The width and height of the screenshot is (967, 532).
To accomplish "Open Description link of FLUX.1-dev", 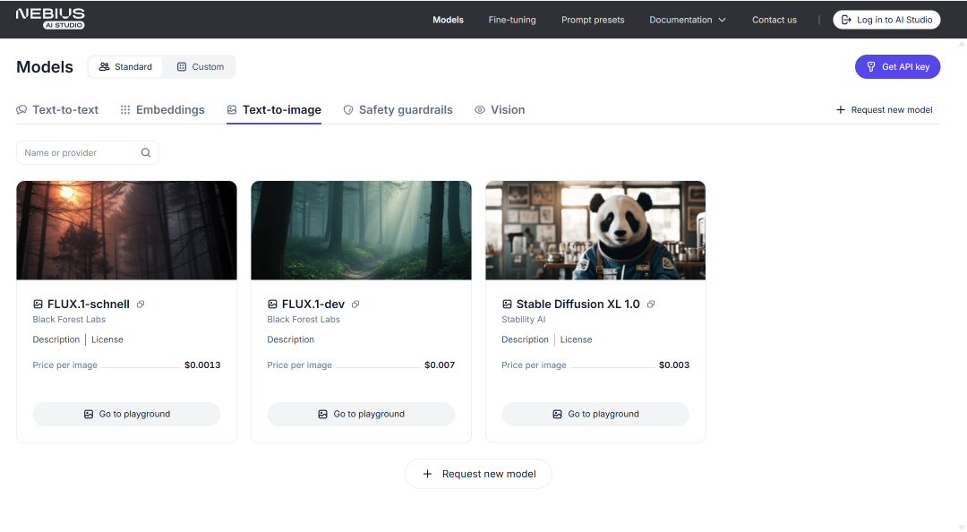I will (x=290, y=339).
